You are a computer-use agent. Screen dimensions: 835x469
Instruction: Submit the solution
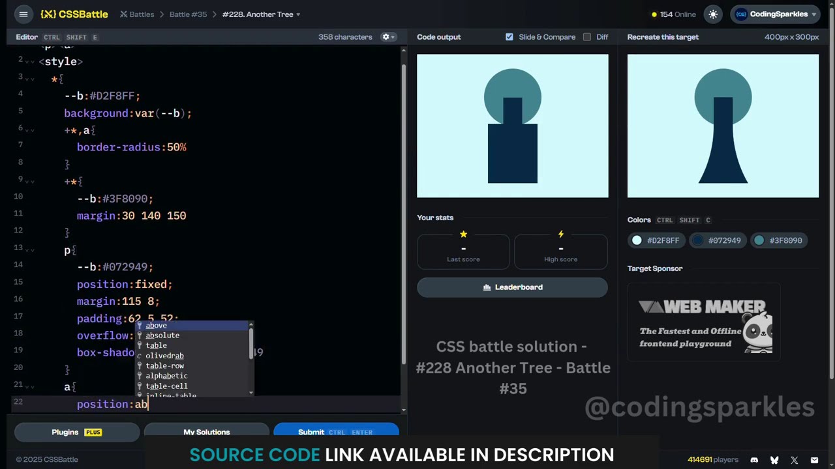336,432
